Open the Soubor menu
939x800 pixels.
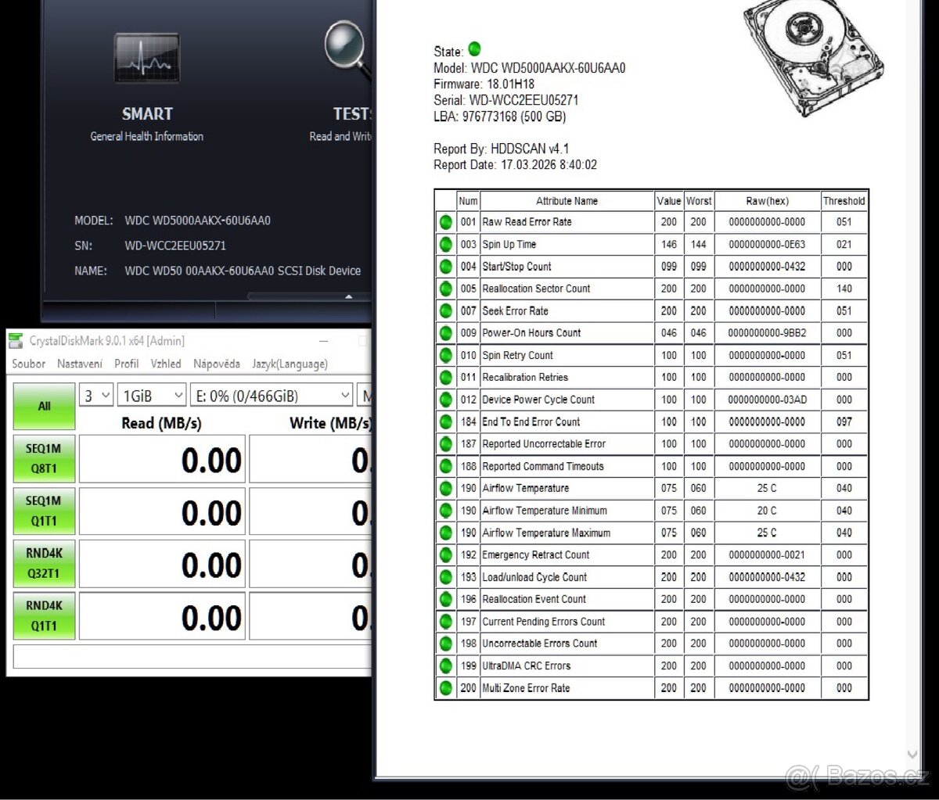pos(28,364)
